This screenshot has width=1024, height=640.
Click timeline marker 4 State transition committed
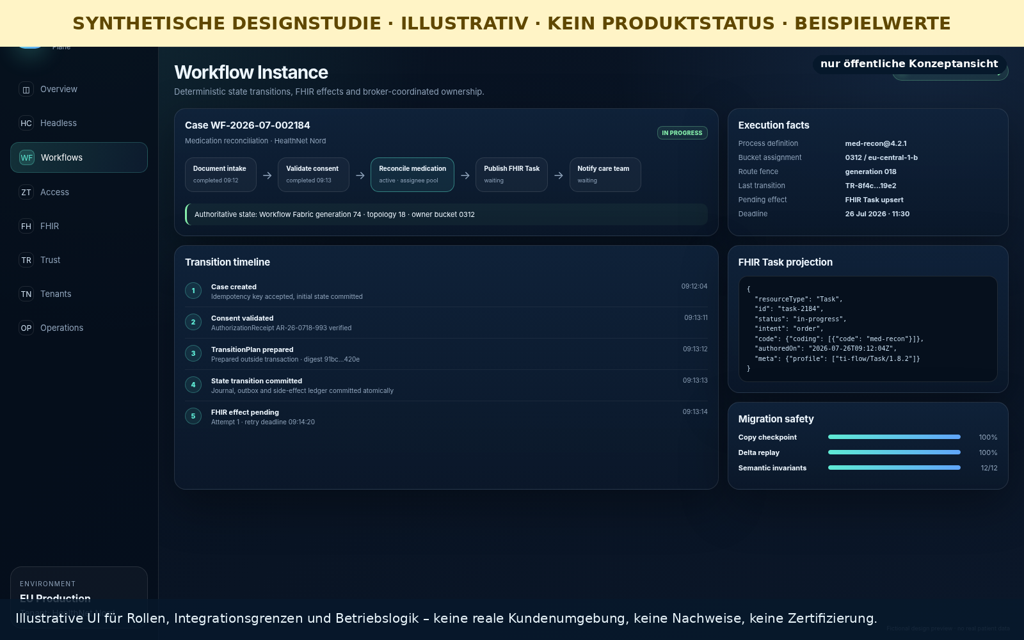click(193, 385)
